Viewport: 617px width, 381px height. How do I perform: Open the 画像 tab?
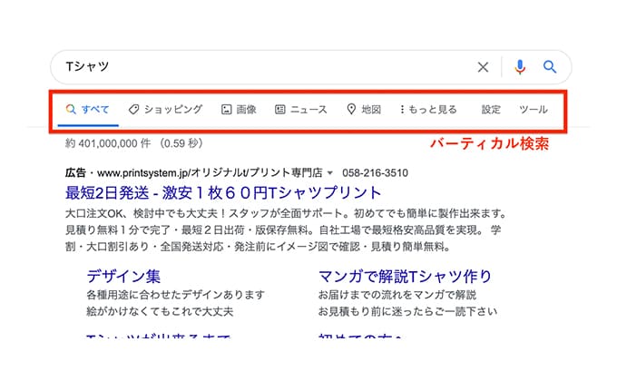[x=239, y=110]
